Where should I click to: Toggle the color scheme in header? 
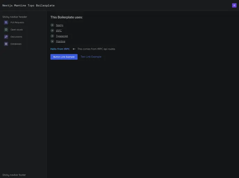point(234,5)
